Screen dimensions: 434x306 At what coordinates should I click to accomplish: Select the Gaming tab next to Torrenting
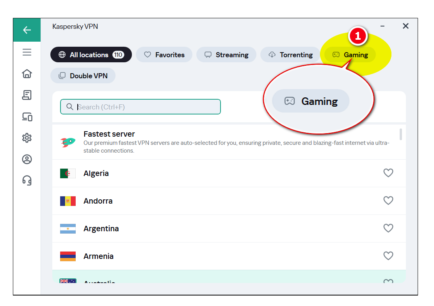[350, 55]
